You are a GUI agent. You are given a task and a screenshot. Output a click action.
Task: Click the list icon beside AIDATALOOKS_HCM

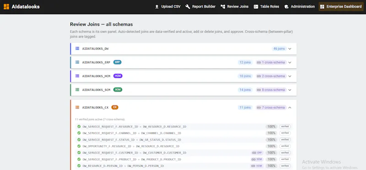point(77,76)
